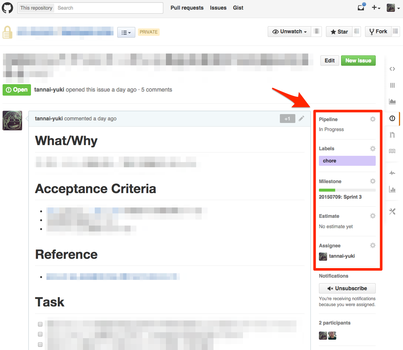Open the Unwatch dropdown
The height and width of the screenshot is (350, 403).
(289, 31)
